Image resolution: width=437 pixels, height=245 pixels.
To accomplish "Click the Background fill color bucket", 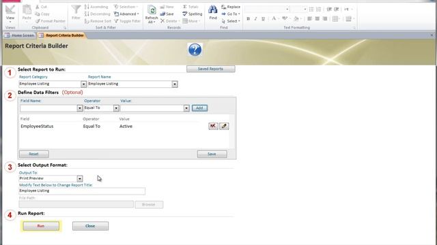I will coord(296,19).
